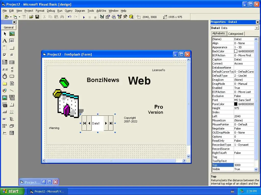
Task: Open the Format menu
Action: pyautogui.click(x=40, y=11)
